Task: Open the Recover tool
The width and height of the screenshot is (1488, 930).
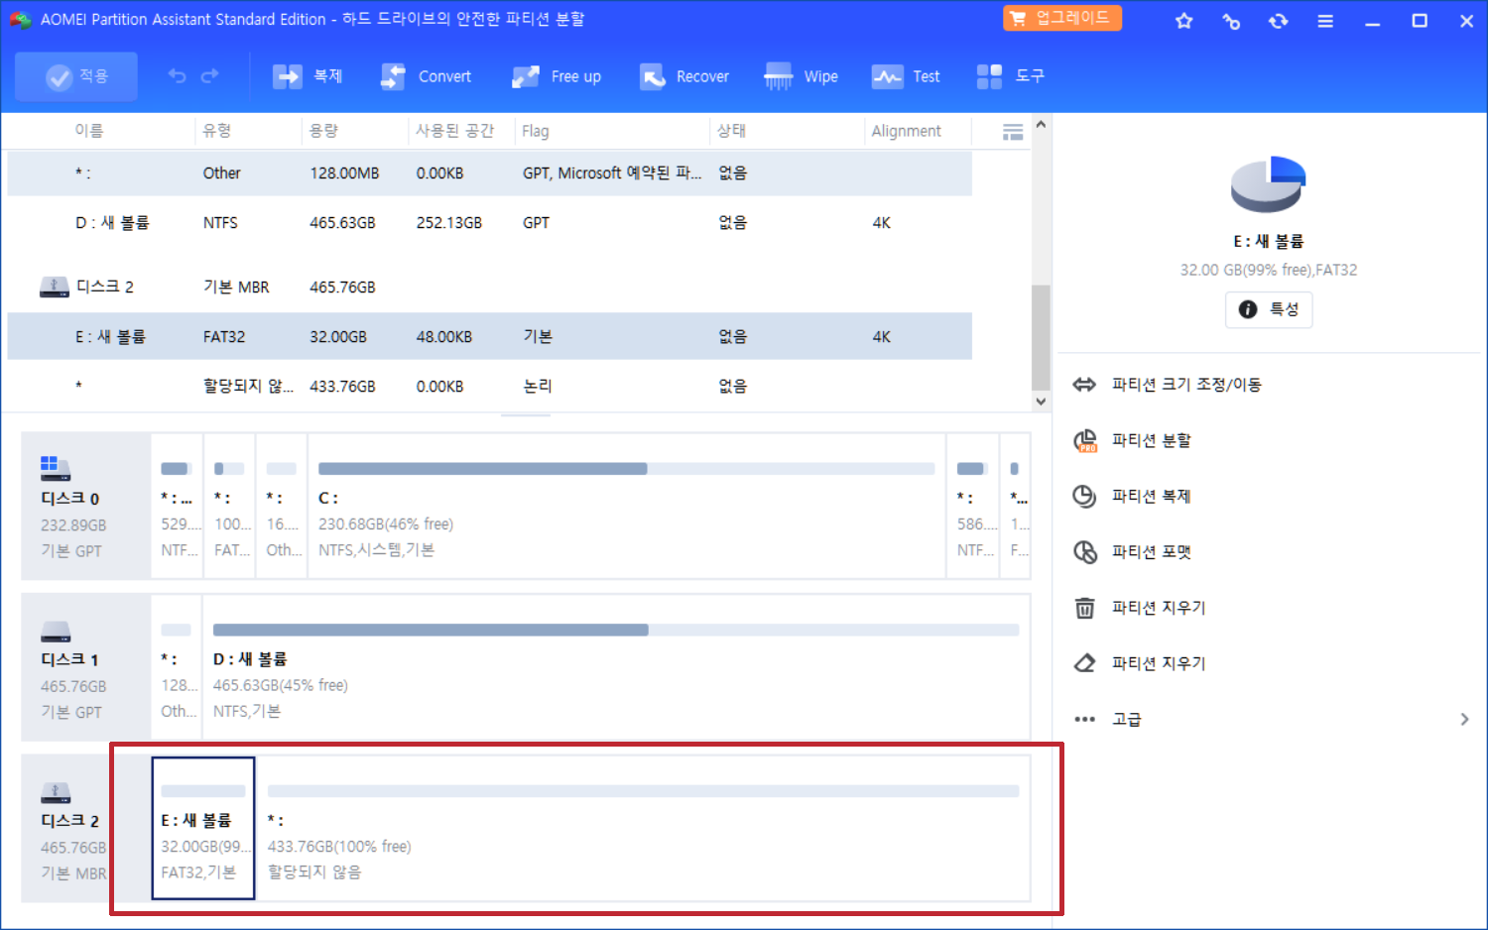Action: coord(684,75)
